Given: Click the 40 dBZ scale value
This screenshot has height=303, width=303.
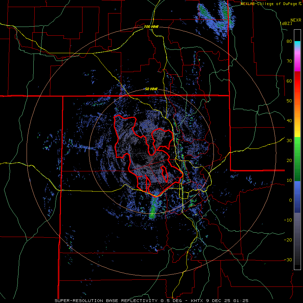Looking at the screenshot, I should pyautogui.click(x=289, y=121).
